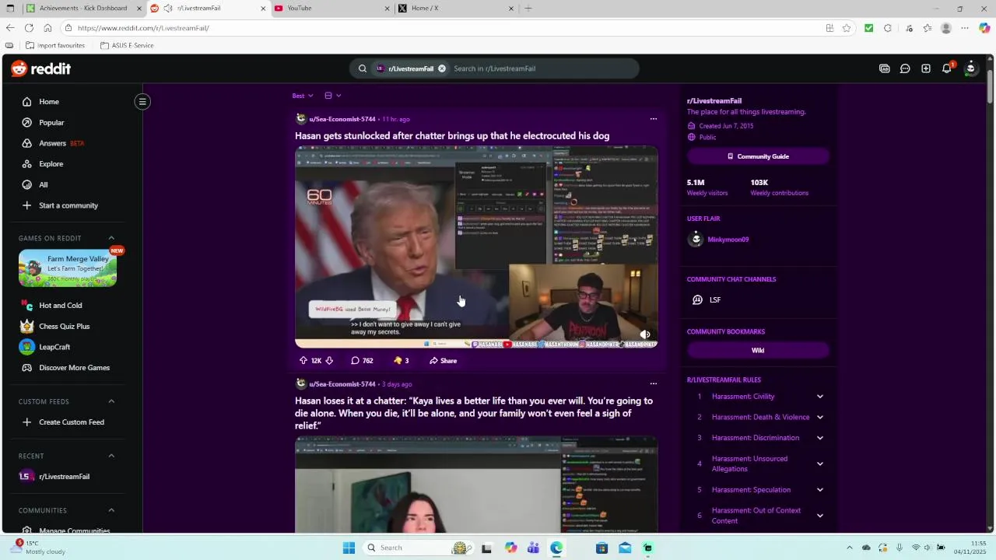The image size is (996, 560).
Task: Open Explore in sidebar
Action: coord(51,164)
